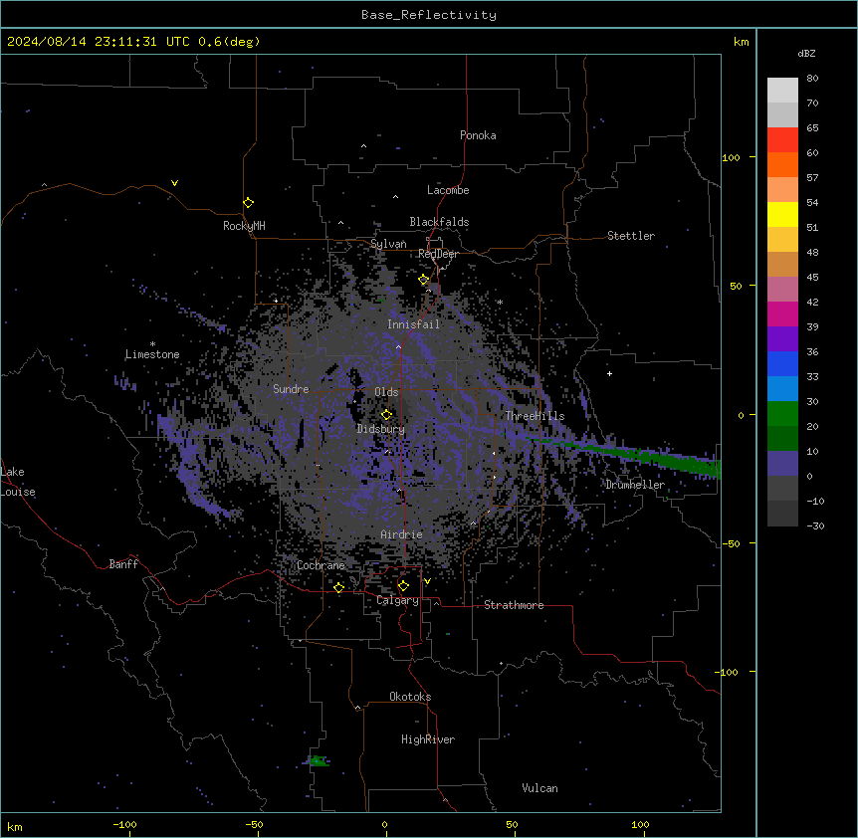Select the Lake Louise label

pyautogui.click(x=18, y=482)
